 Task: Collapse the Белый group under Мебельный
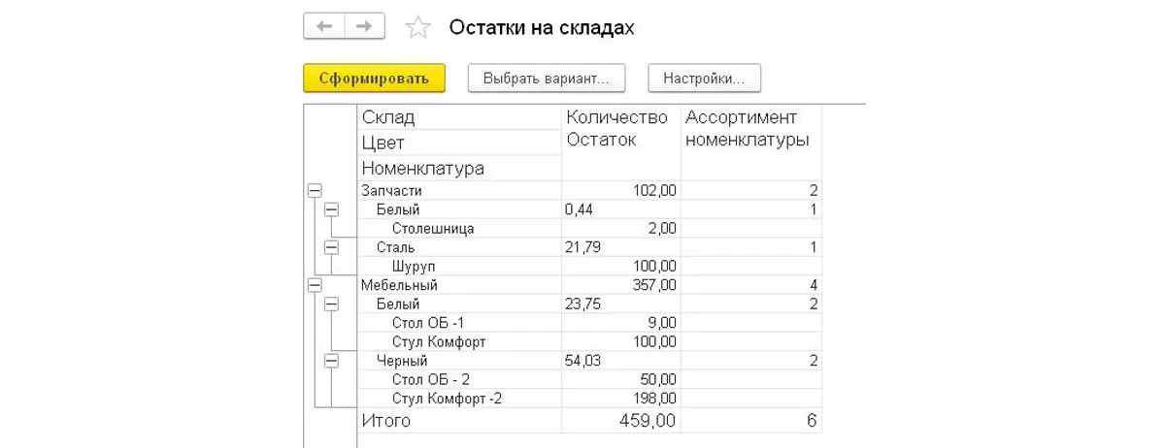coord(332,304)
